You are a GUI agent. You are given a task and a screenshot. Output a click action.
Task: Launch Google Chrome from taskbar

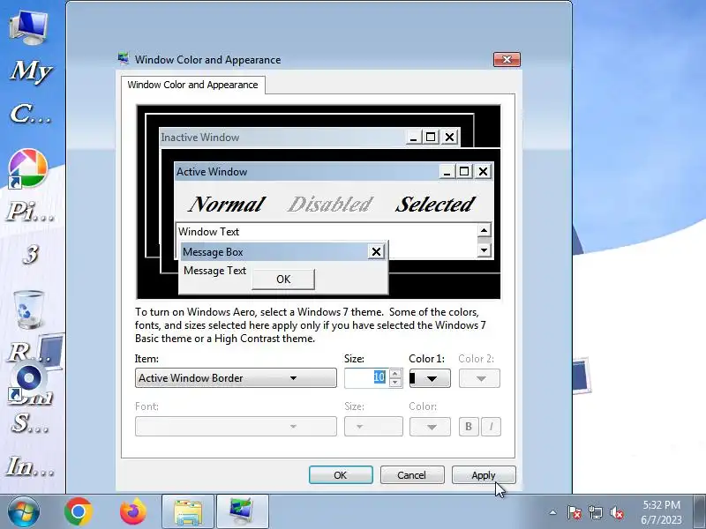(79, 511)
